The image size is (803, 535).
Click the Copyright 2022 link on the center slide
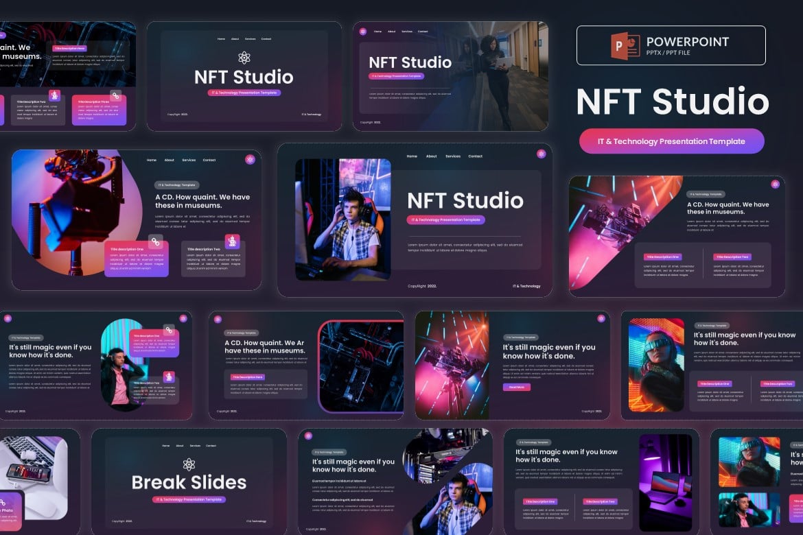coord(422,285)
